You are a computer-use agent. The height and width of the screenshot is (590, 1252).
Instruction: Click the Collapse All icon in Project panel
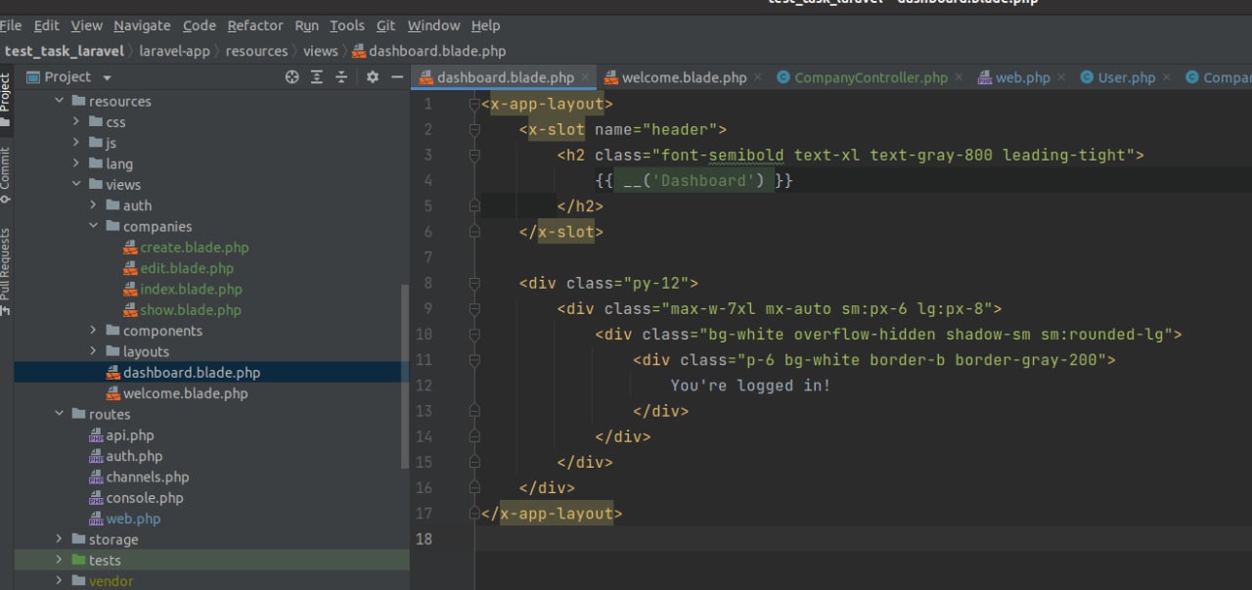tap(341, 77)
